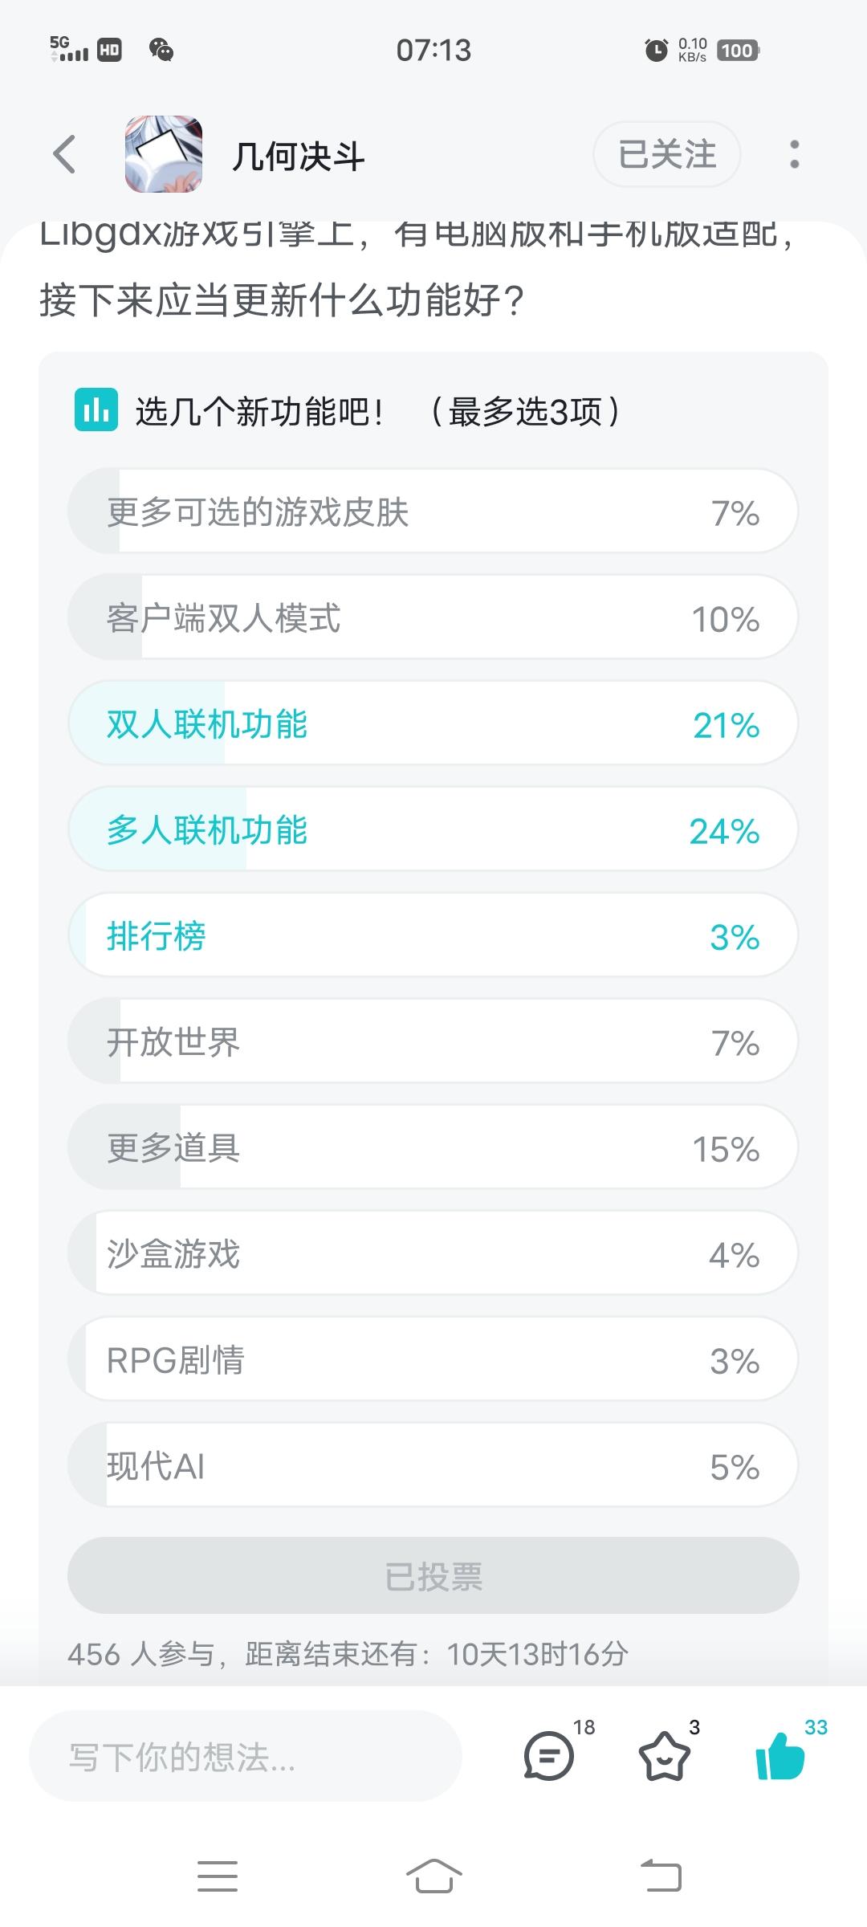The width and height of the screenshot is (867, 1927).
Task: Tap the back arrow icon
Action: tap(64, 154)
